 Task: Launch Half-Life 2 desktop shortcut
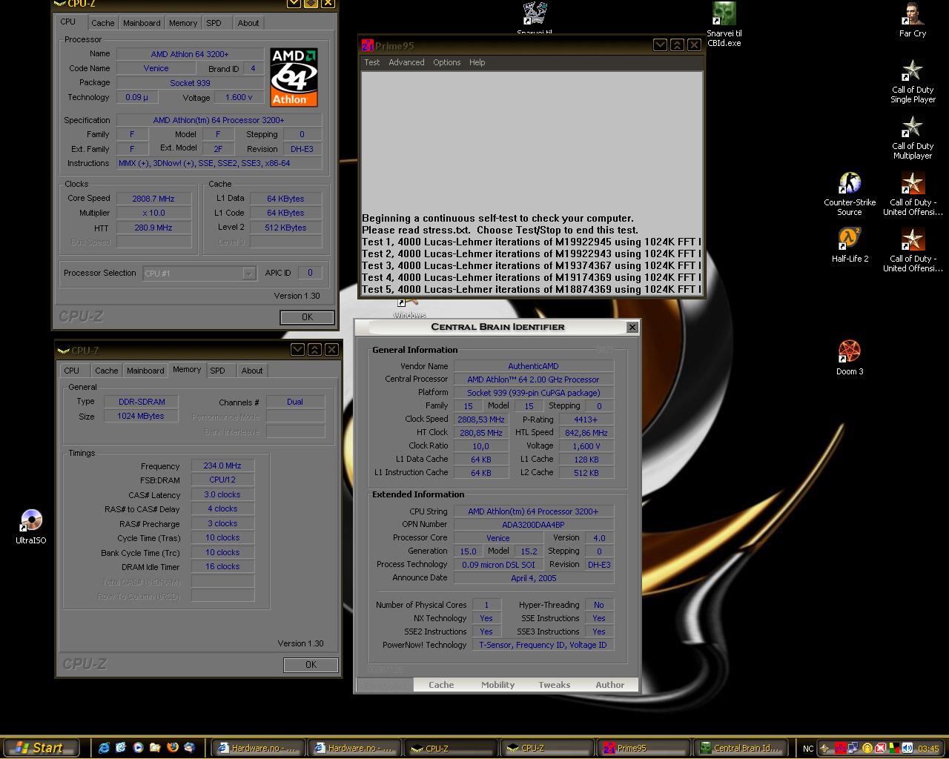click(850, 245)
